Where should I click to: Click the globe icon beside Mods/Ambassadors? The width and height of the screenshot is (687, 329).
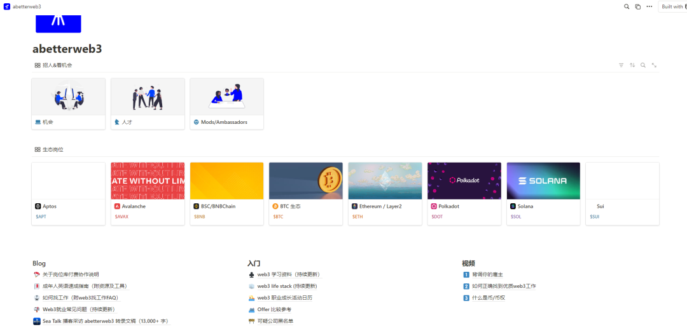(x=196, y=122)
